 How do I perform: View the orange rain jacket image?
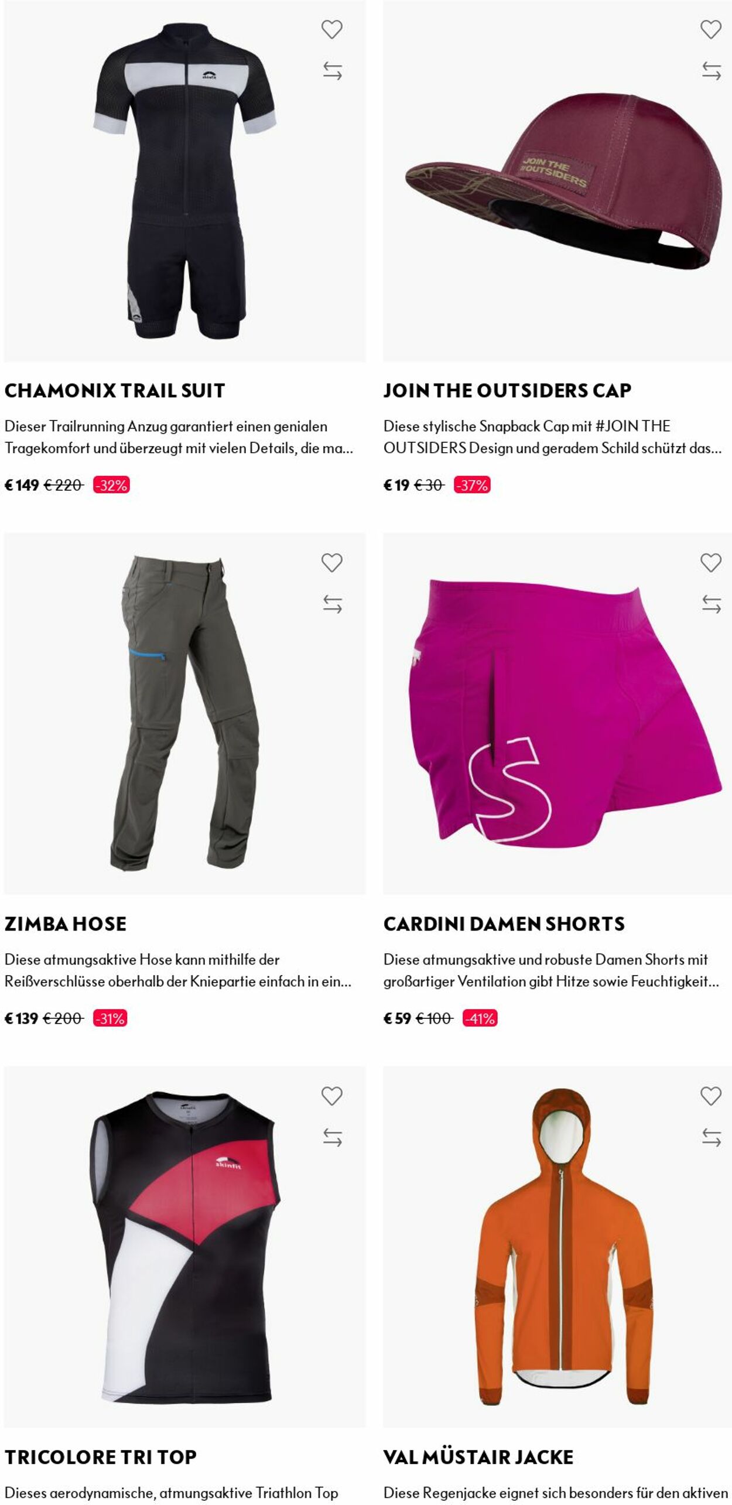[x=557, y=1247]
